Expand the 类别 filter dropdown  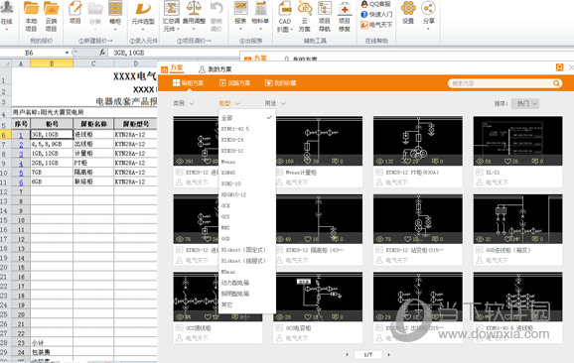coord(184,103)
